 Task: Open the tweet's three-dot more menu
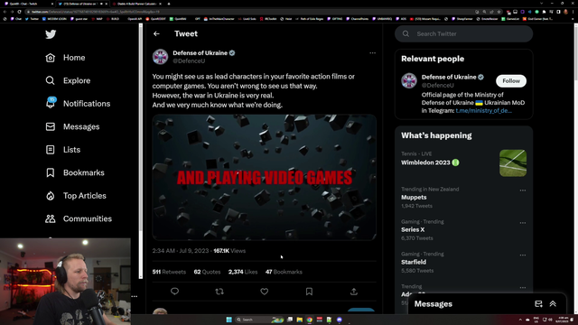pyautogui.click(x=372, y=53)
